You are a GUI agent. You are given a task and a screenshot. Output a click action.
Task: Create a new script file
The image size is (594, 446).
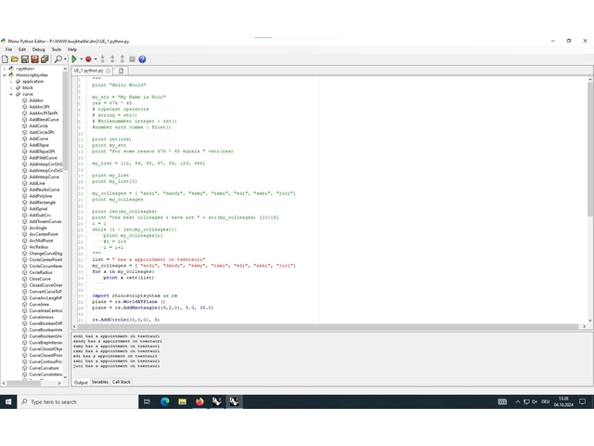click(5, 59)
